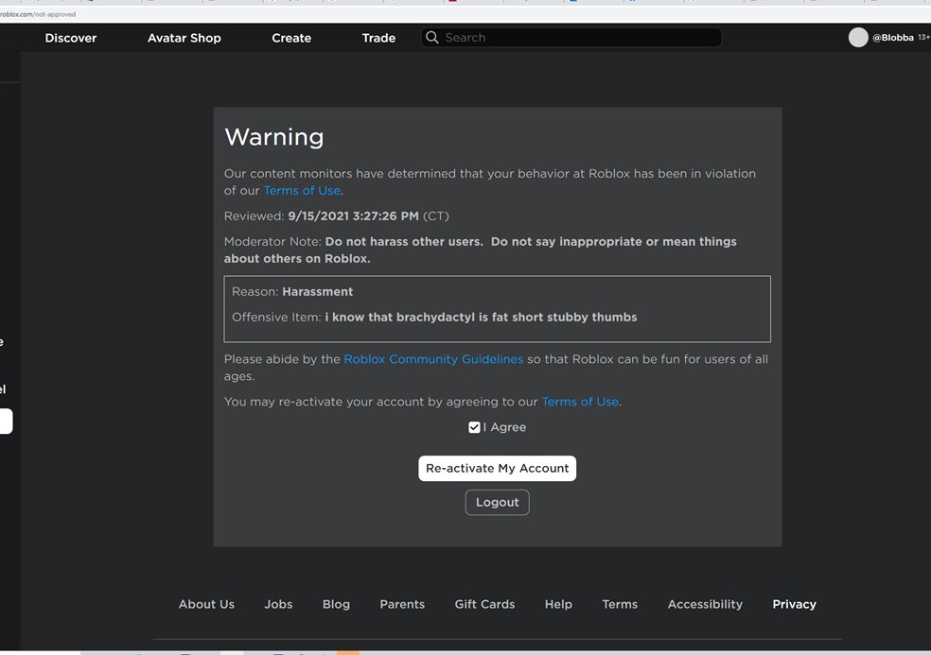The image size is (931, 655).
Task: Open the Privacy footer link
Action: click(794, 604)
